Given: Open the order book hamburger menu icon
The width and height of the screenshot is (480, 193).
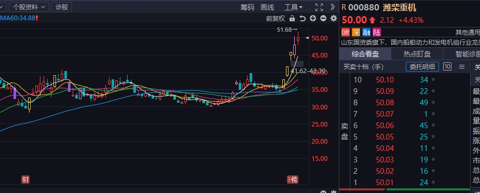Looking at the screenshot, I should [462, 66].
